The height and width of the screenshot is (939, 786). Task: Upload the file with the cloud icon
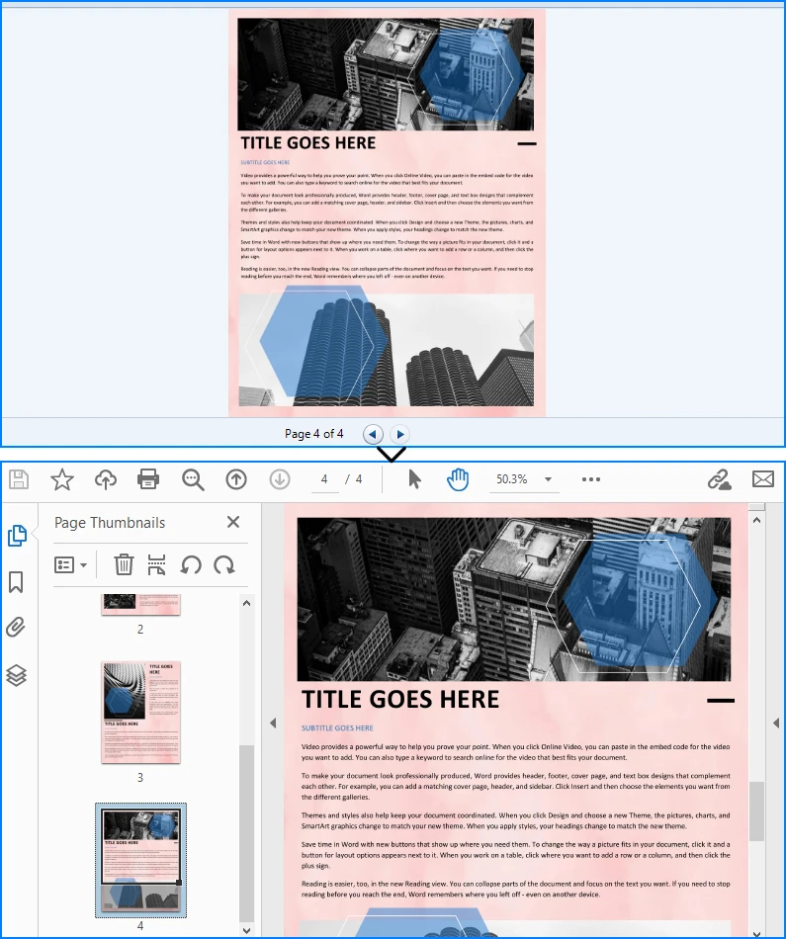(106, 479)
